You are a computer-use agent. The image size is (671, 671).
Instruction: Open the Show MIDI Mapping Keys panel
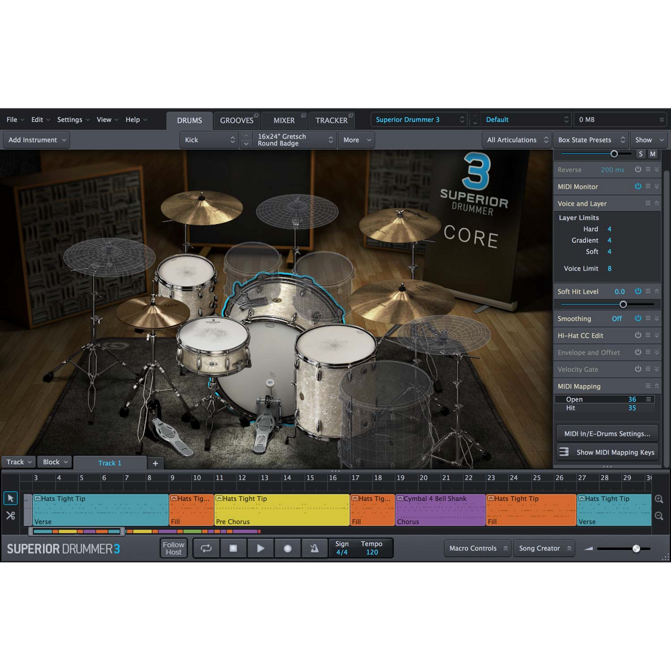click(x=607, y=452)
